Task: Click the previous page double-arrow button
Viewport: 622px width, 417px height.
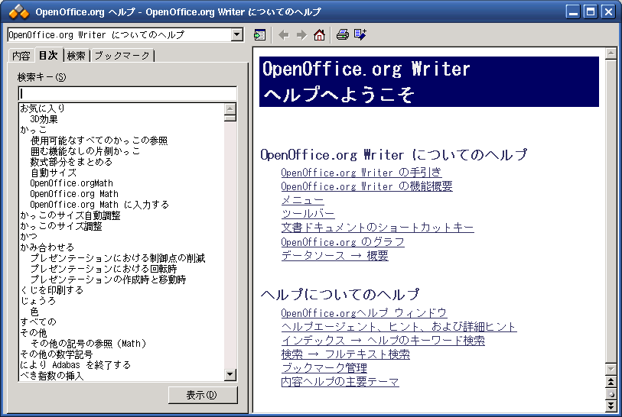Action: click(x=611, y=382)
